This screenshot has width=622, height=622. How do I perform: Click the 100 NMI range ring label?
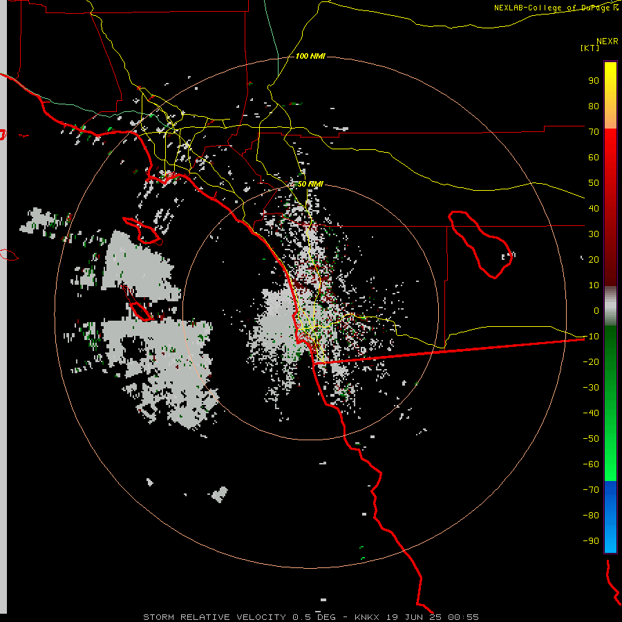pos(310,56)
